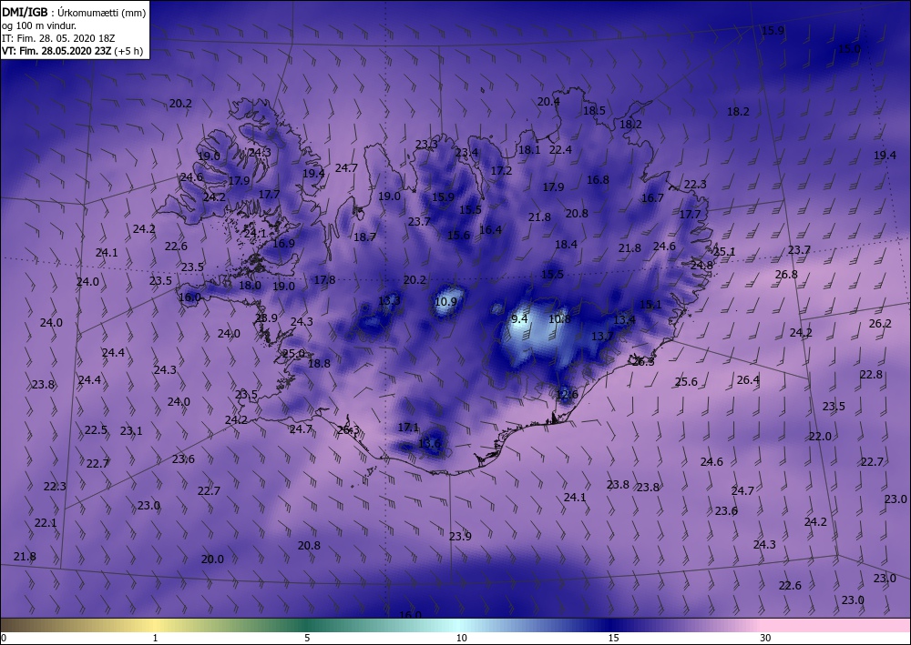The image size is (911, 645).
Task: Select the value label "13.4"
Action: (x=625, y=319)
